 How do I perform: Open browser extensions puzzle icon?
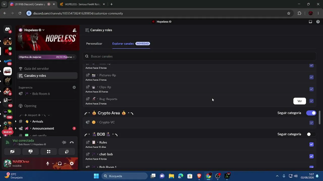(300, 13)
